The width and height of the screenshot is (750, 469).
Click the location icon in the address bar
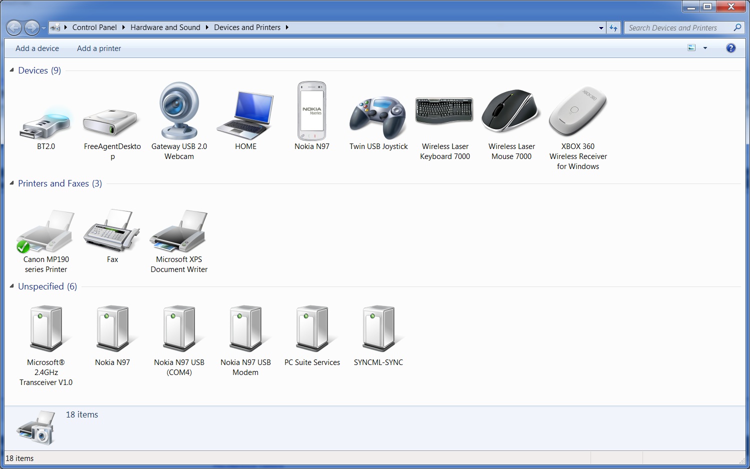pos(55,27)
